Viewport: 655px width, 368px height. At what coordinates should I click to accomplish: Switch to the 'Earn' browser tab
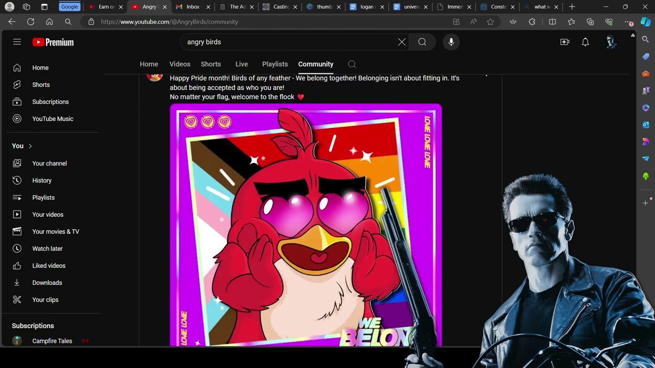pos(105,7)
